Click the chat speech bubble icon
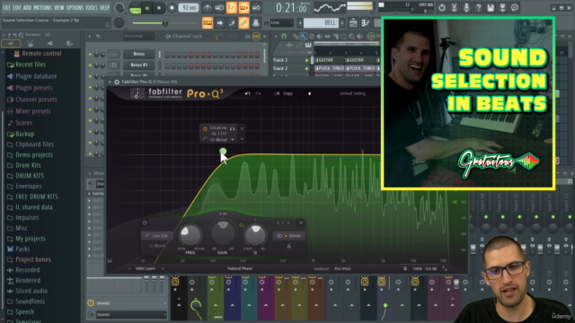The height and width of the screenshot is (323, 575). pos(515,7)
